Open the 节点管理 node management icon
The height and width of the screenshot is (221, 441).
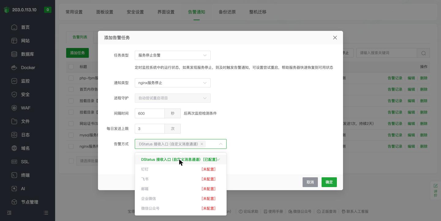pyautogui.click(x=14, y=202)
